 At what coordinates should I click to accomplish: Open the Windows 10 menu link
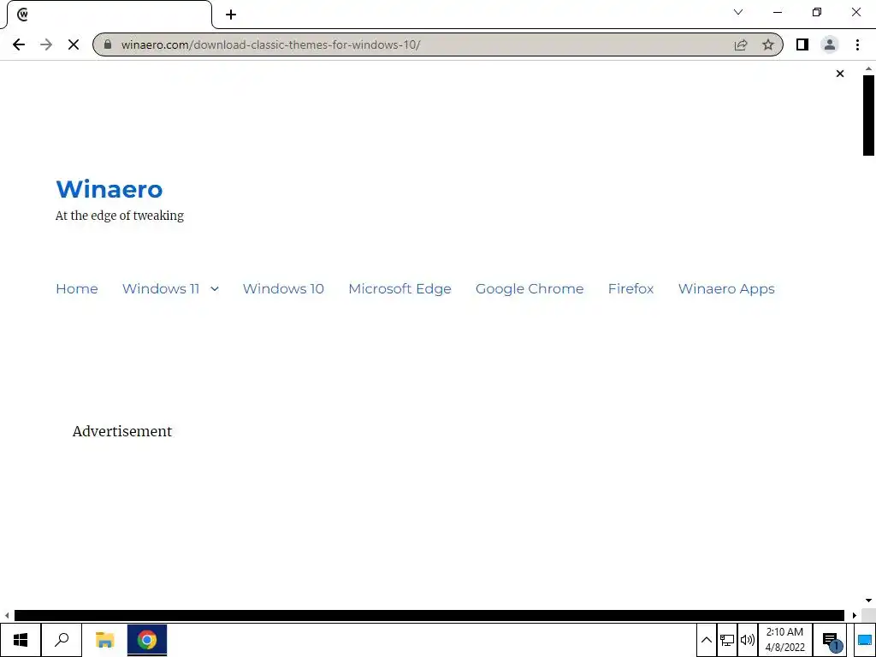pos(283,289)
